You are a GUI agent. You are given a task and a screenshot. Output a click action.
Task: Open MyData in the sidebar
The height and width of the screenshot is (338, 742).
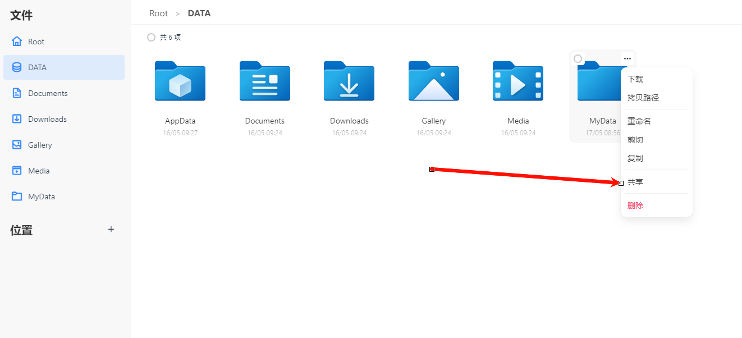click(x=41, y=197)
